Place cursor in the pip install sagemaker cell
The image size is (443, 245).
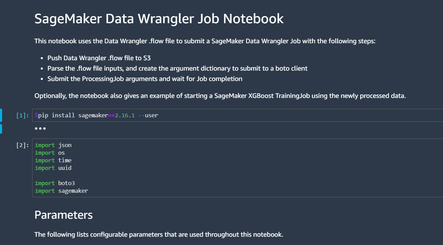pos(238,115)
